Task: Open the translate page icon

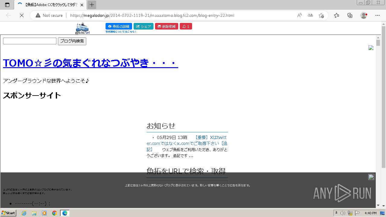Action: [x=310, y=15]
